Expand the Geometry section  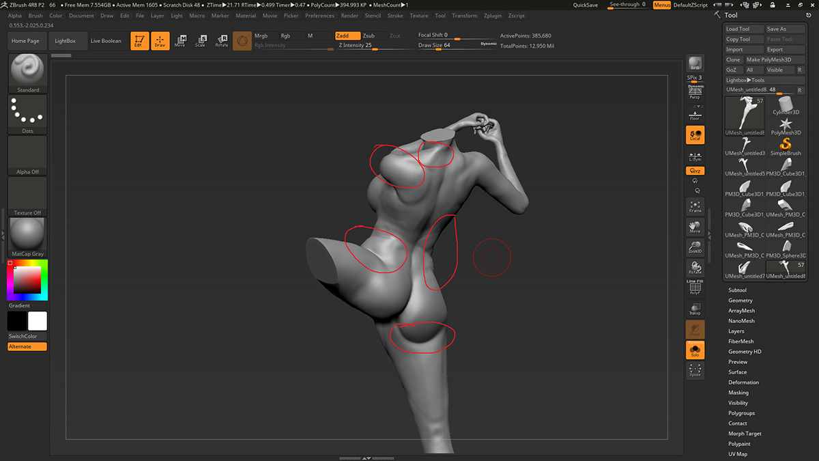pyautogui.click(x=740, y=301)
